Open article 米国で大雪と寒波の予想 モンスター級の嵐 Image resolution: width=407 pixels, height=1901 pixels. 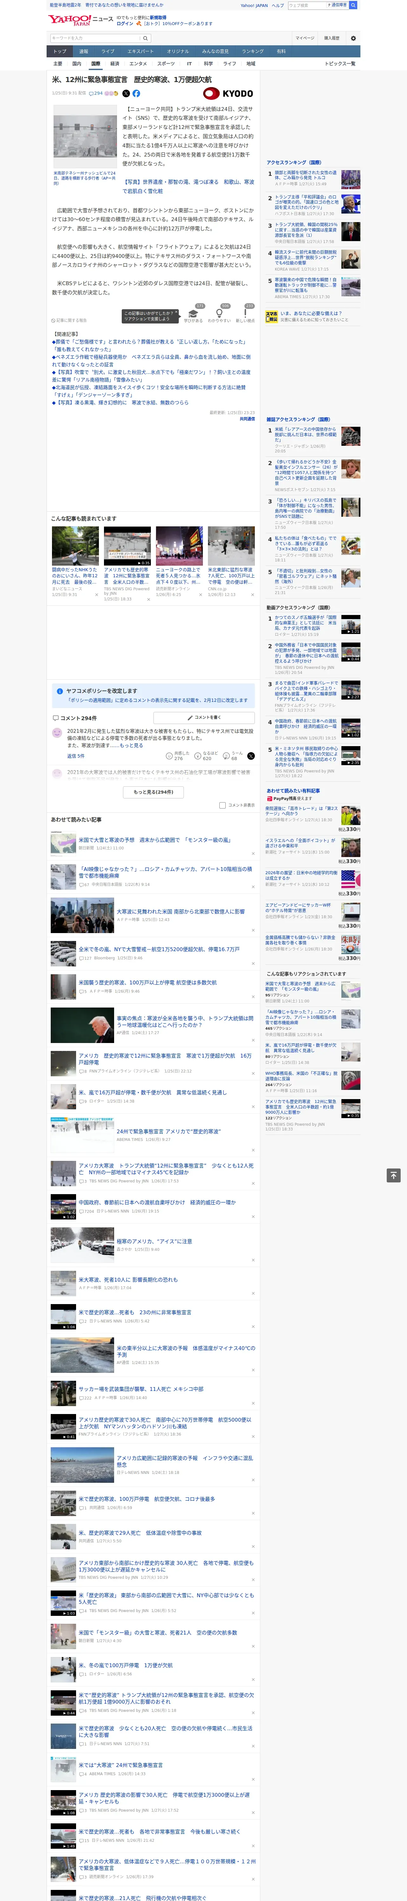click(154, 840)
